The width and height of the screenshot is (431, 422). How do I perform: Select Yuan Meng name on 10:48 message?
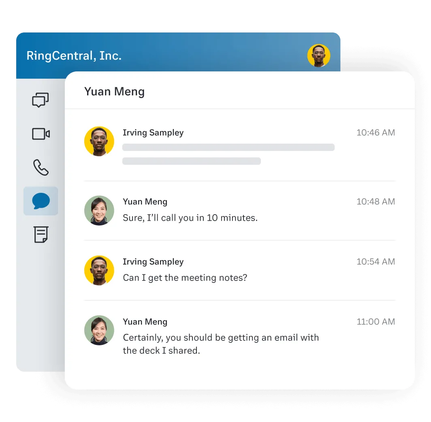[x=145, y=202]
